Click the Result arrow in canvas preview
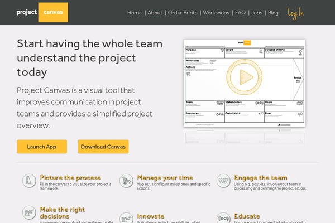Image resolution: width=335 pixels, height=223 pixels. 298,79
